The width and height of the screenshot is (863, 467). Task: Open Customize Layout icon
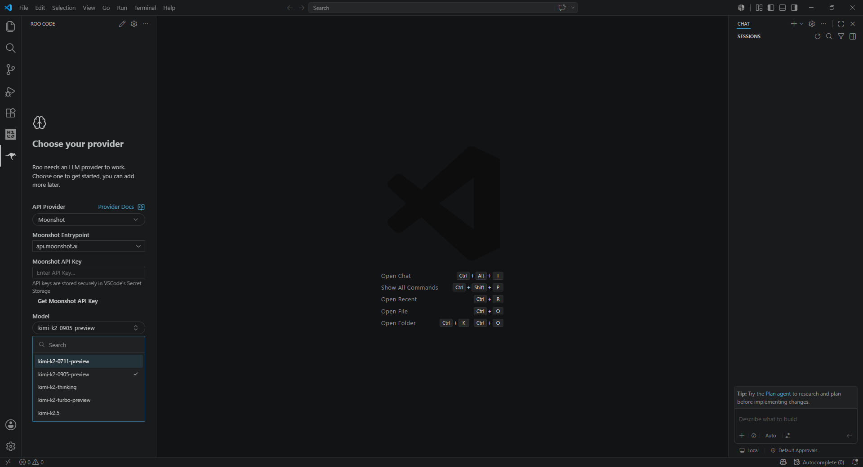pyautogui.click(x=759, y=8)
